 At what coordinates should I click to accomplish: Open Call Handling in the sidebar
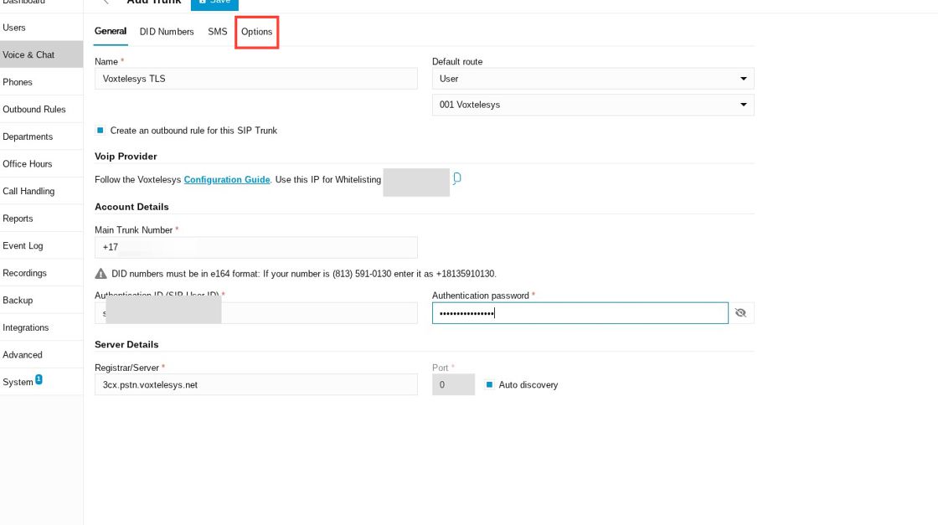(x=41, y=192)
